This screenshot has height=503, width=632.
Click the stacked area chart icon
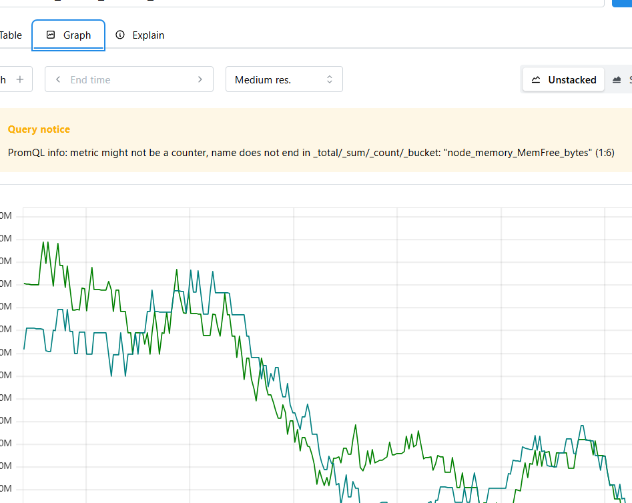pos(617,79)
